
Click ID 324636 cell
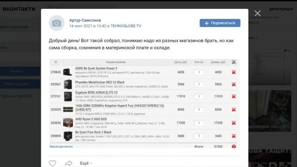(56, 123)
